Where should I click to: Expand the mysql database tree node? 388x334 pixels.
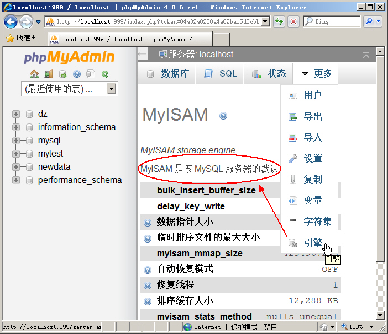point(15,141)
